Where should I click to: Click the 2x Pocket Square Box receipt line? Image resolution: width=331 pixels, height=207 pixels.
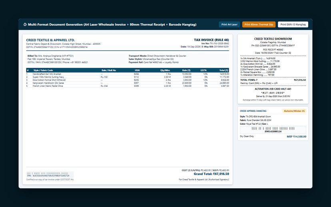click(257, 72)
